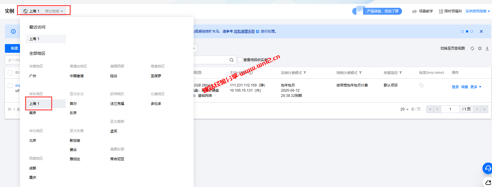This screenshot has width=492, height=187.
Task: Click 续费 for the instance
Action: [465, 87]
